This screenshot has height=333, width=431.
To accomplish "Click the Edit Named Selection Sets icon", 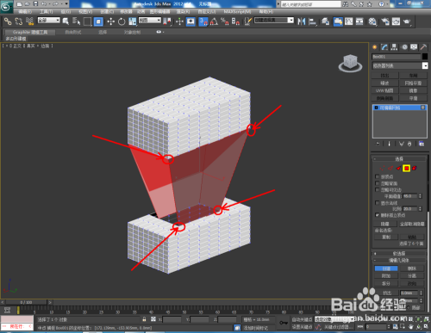I will click(247, 22).
